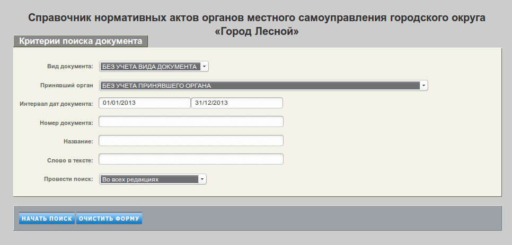Click the start date field 01/01/2013
This screenshot has height=245, width=512.
(145, 103)
